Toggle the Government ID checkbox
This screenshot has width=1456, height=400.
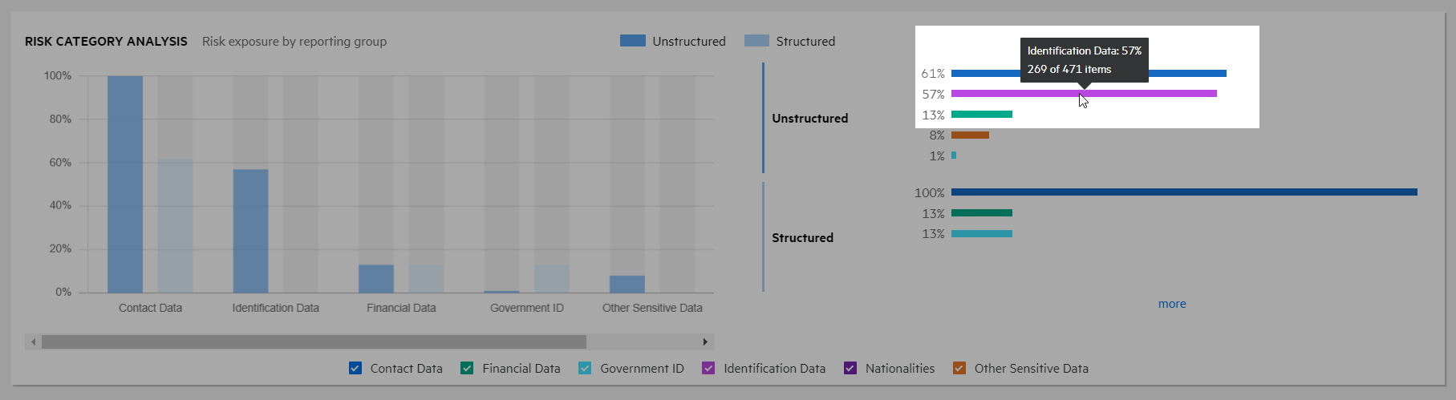pyautogui.click(x=585, y=369)
